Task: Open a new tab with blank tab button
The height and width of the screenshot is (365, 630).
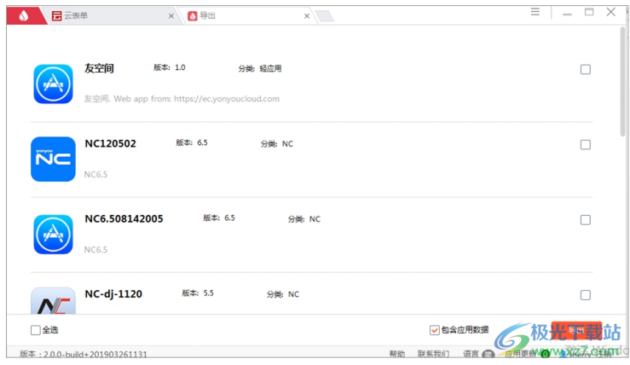Action: tap(325, 16)
